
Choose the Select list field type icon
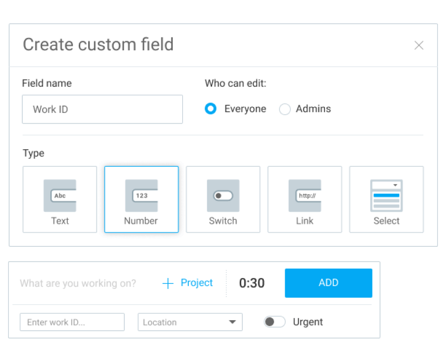click(x=386, y=196)
